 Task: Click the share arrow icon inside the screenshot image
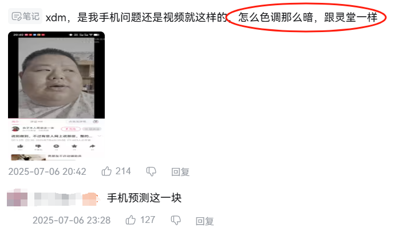pyautogui.click(x=92, y=146)
